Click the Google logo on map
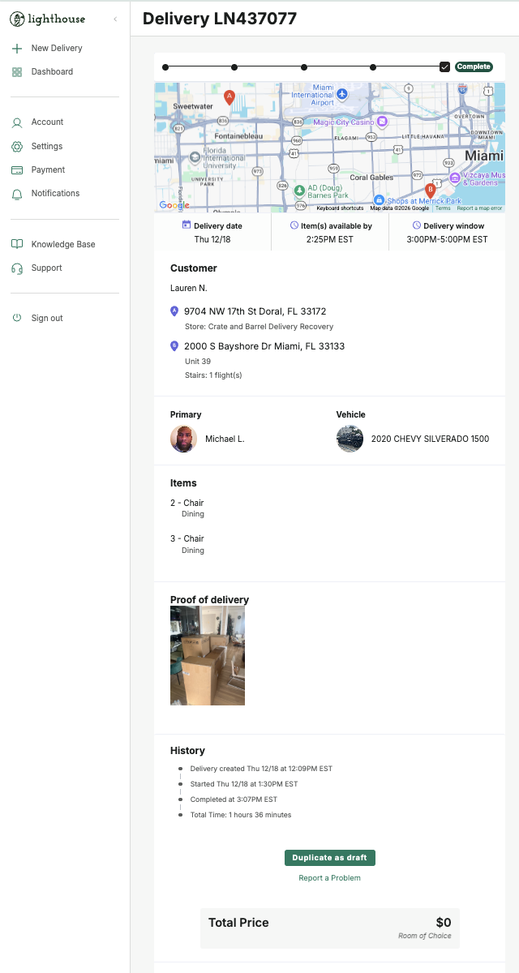 click(x=174, y=205)
